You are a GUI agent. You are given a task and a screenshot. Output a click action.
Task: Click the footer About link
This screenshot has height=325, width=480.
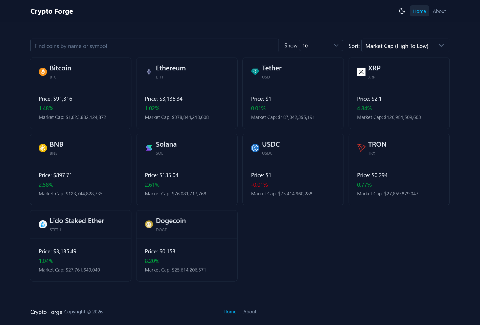click(x=250, y=312)
